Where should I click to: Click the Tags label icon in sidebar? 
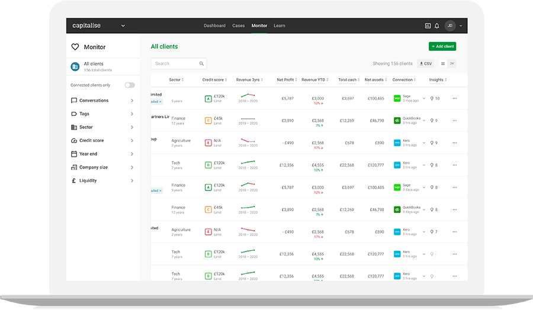(74, 114)
